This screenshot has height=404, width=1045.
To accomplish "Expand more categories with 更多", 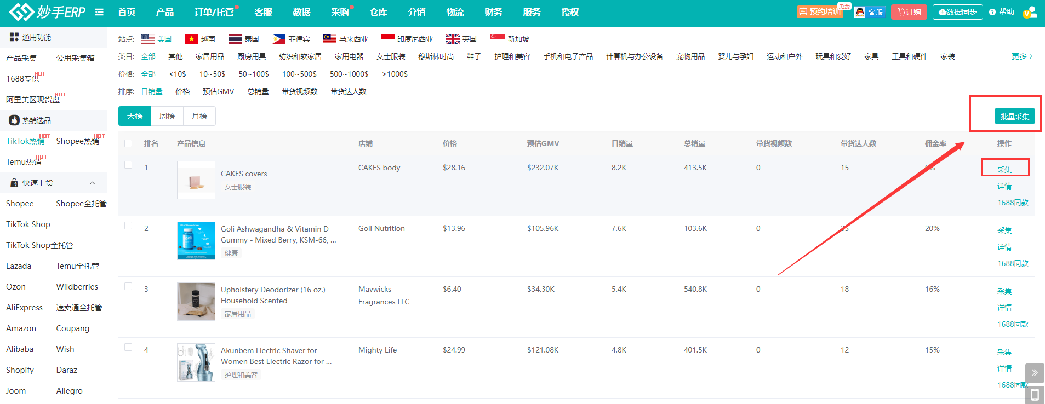I will pos(1021,56).
